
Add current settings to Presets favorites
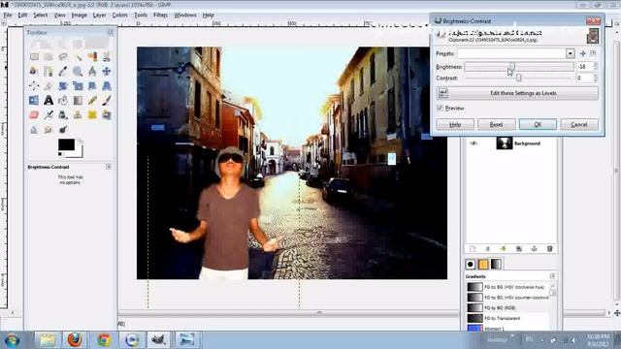(x=582, y=53)
